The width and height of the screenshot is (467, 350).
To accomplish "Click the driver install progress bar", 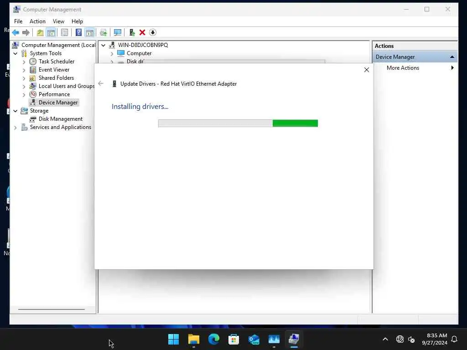I will [238, 123].
